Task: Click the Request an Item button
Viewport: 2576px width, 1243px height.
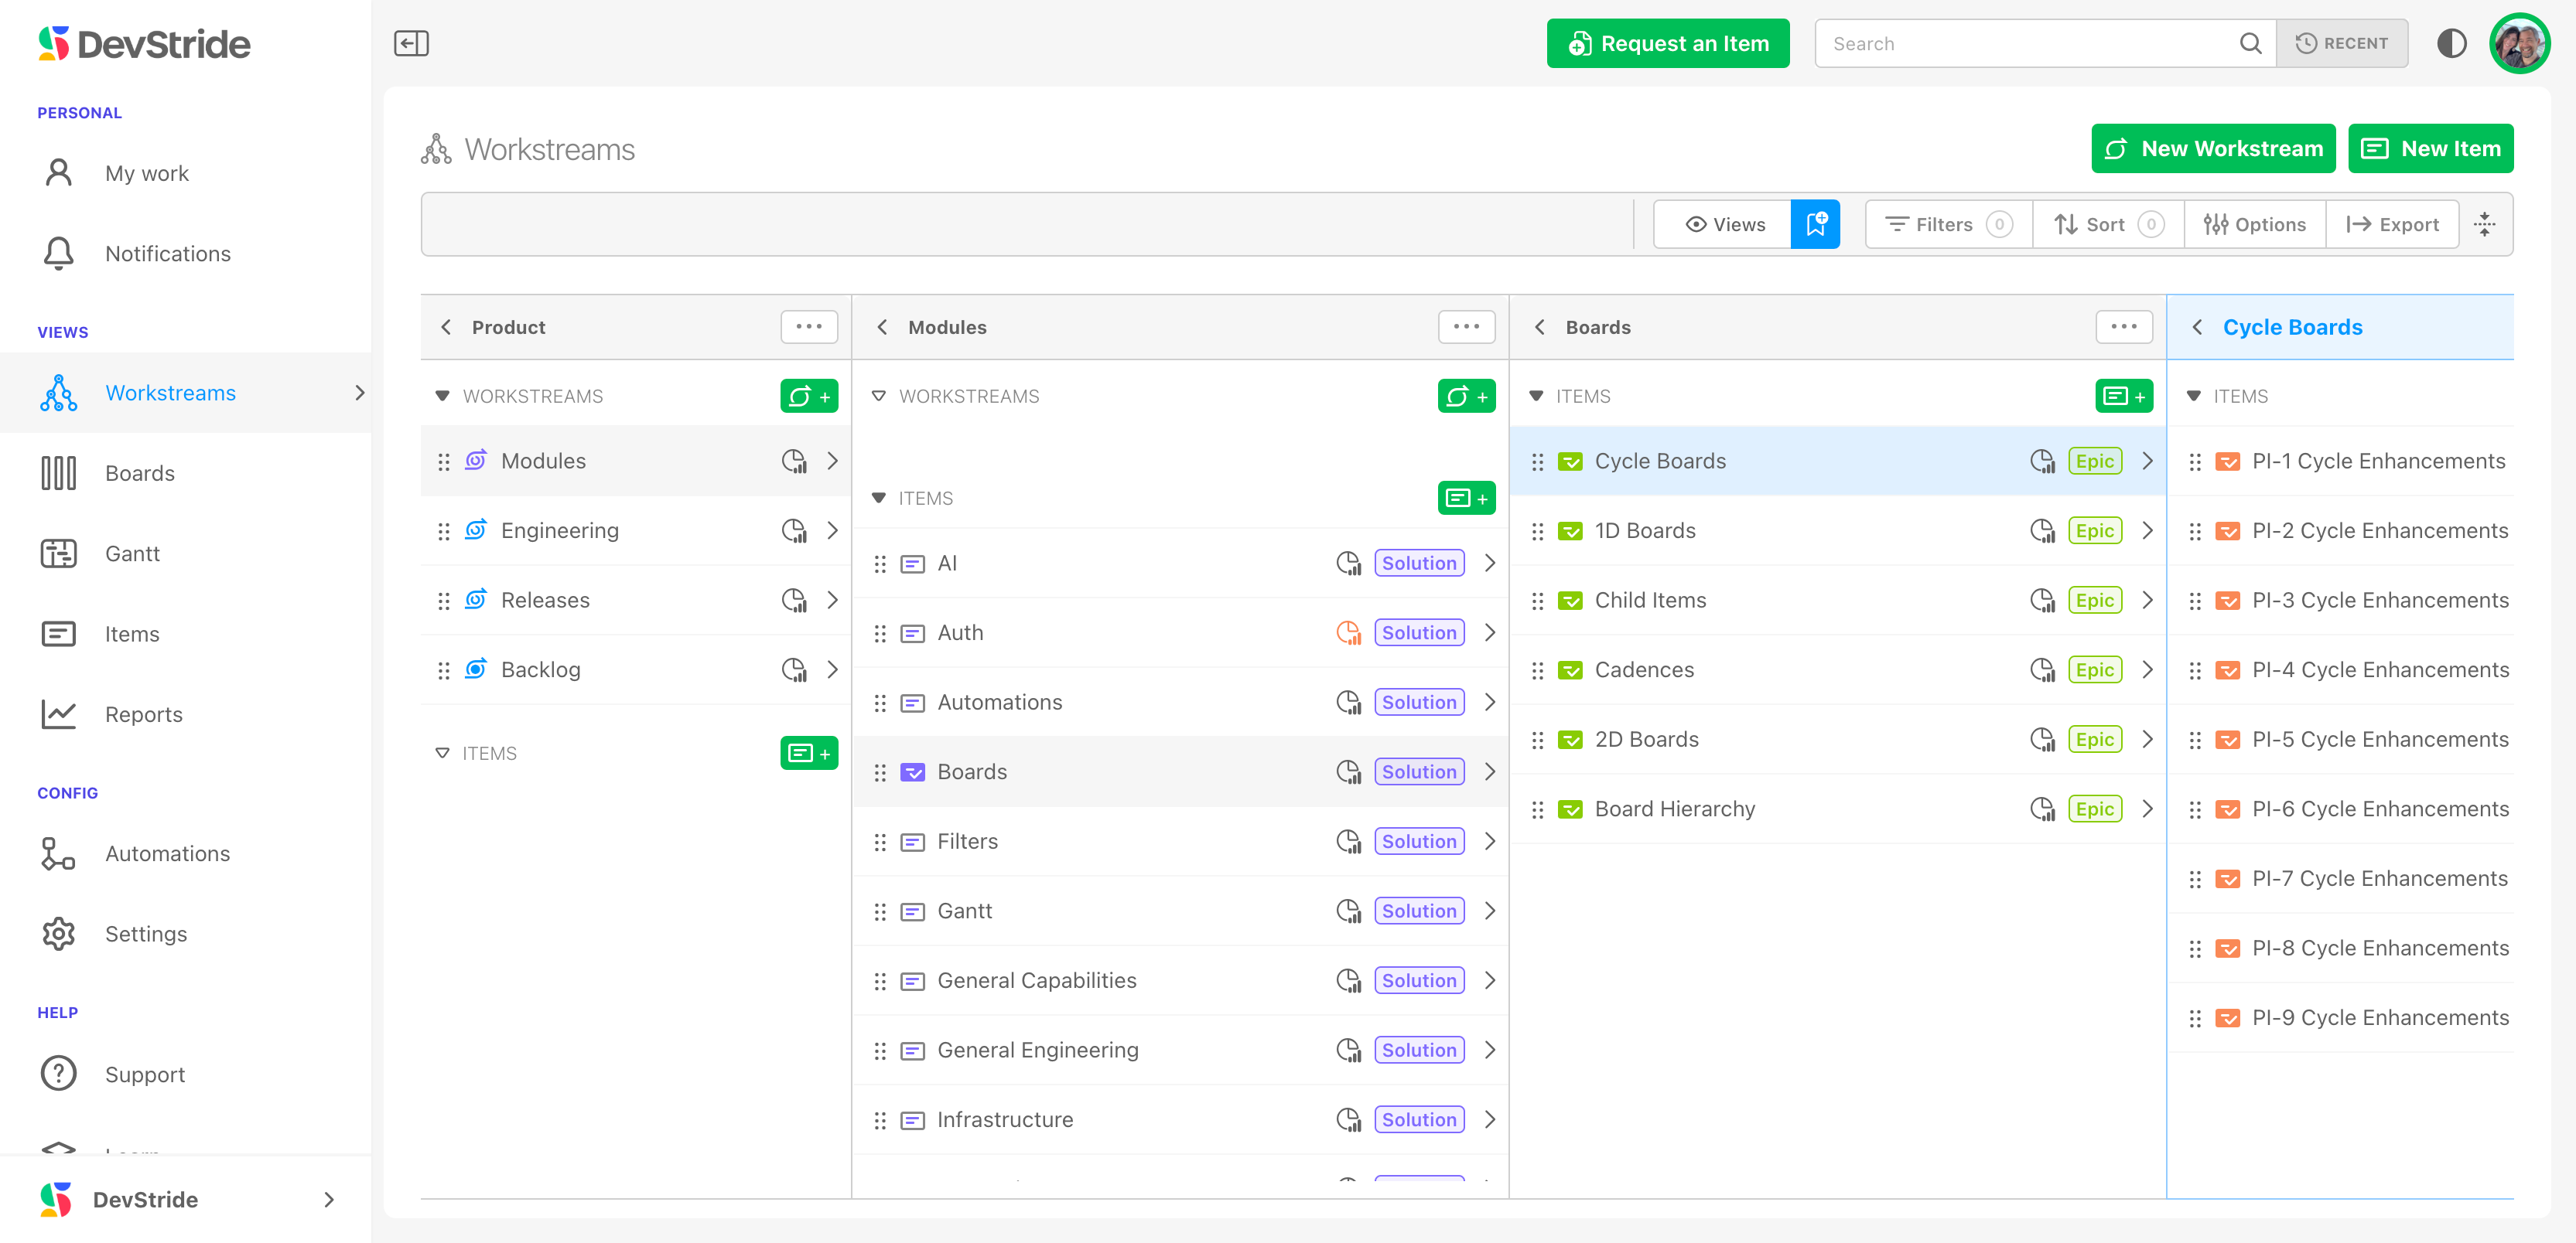Action: [x=1667, y=43]
